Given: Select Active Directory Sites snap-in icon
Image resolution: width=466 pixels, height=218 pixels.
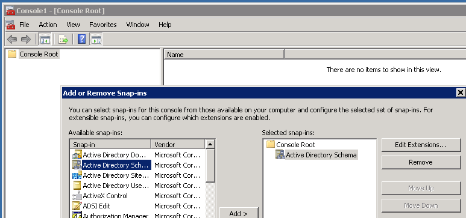Looking at the screenshot, I should tap(77, 175).
